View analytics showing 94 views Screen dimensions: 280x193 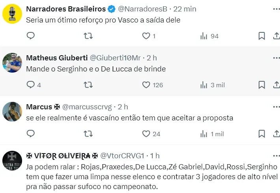point(209,36)
